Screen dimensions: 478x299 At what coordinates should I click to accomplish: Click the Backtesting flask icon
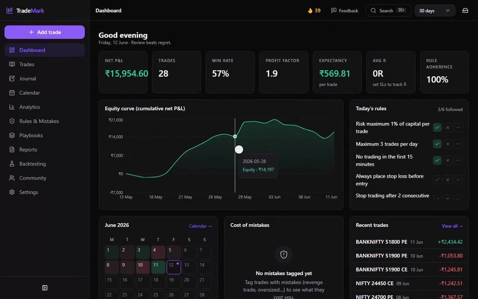pyautogui.click(x=12, y=164)
